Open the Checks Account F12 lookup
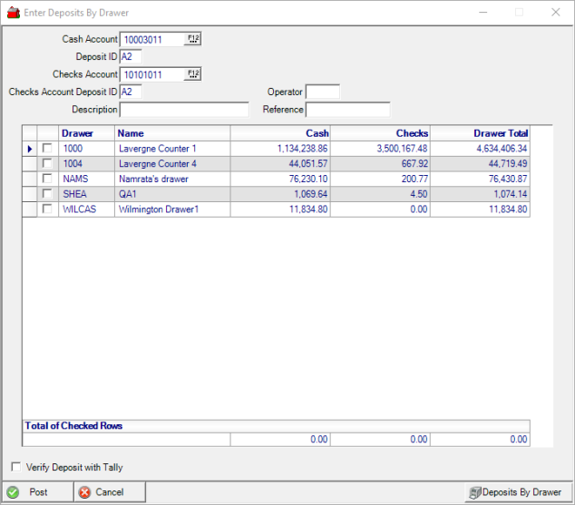The width and height of the screenshot is (575, 505). (x=193, y=74)
